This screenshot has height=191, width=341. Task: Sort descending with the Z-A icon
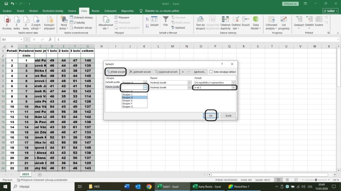tap(147, 26)
